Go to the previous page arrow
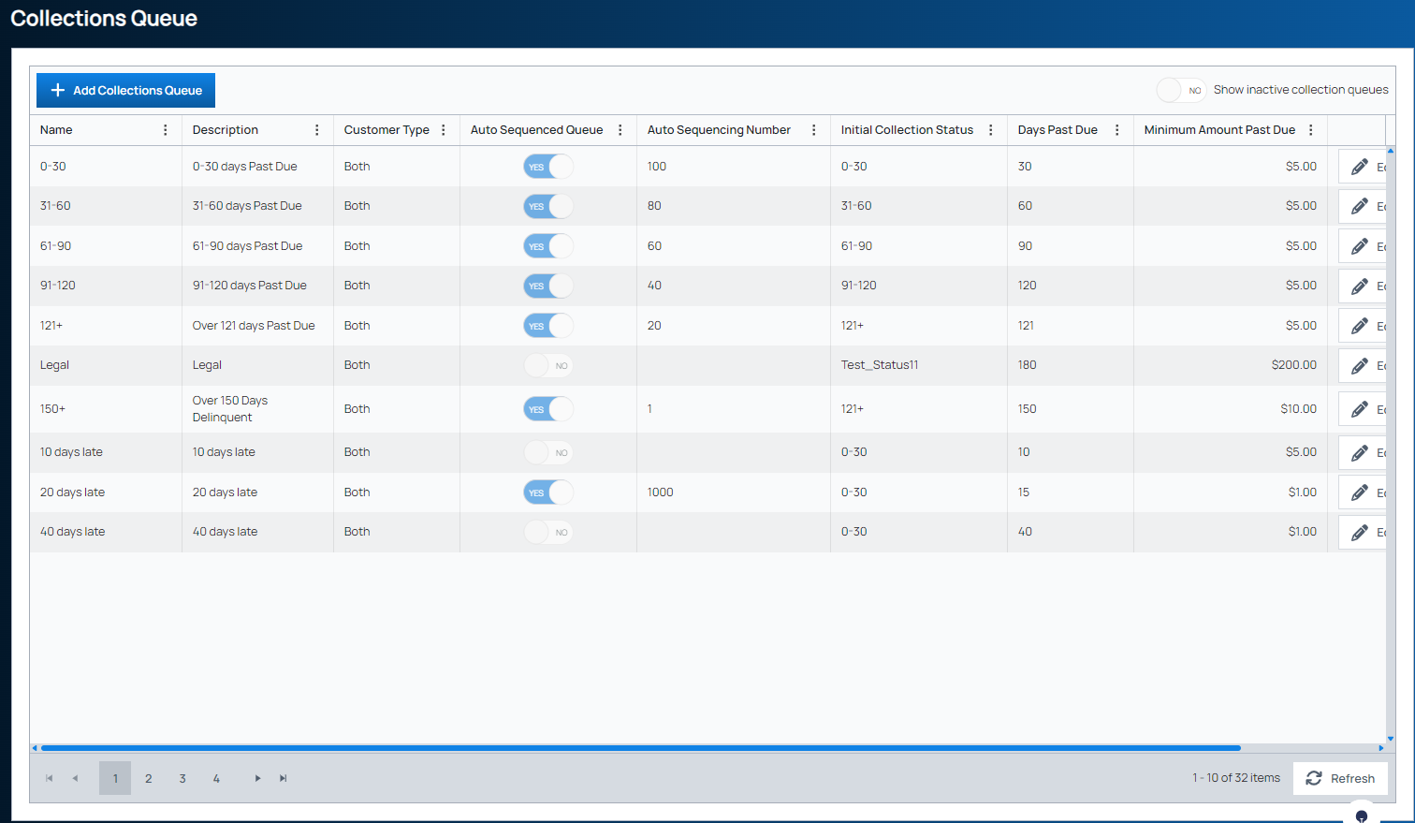Screen dimensions: 1415x823 tap(75, 778)
